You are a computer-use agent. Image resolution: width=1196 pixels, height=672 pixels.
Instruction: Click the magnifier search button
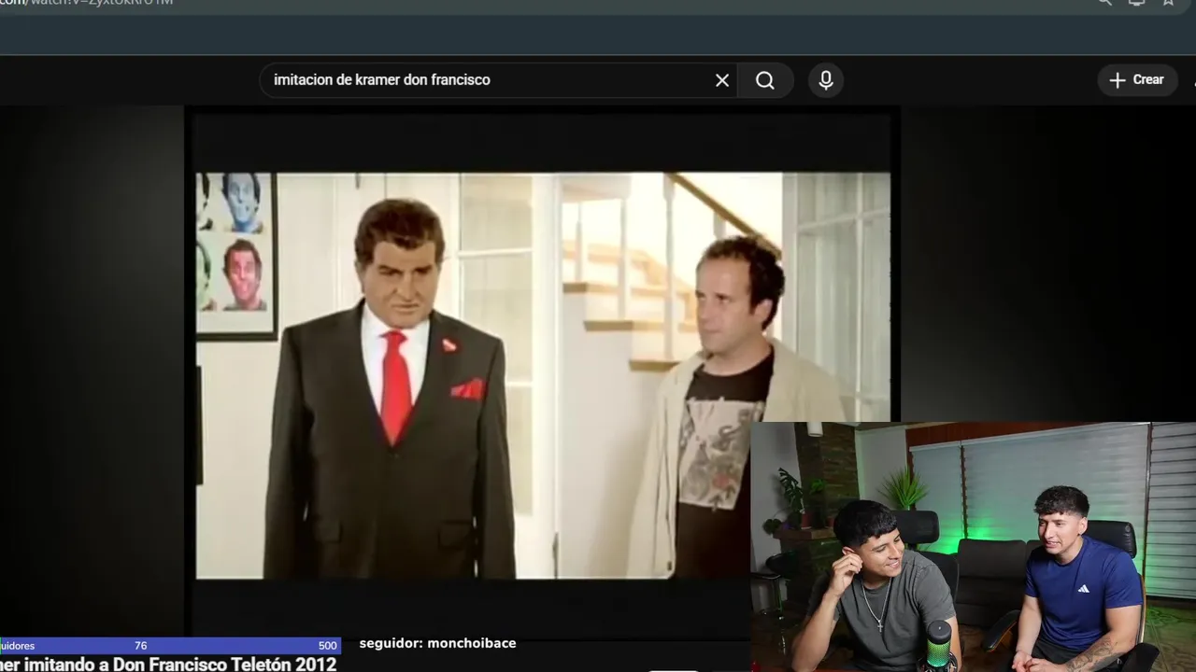click(765, 80)
